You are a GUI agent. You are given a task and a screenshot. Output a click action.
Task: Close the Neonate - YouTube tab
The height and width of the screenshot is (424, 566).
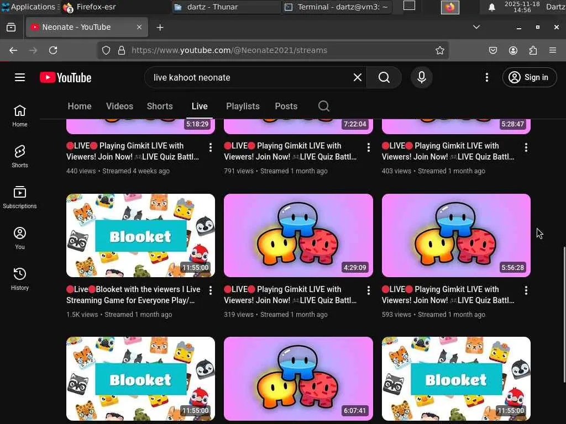click(x=139, y=27)
